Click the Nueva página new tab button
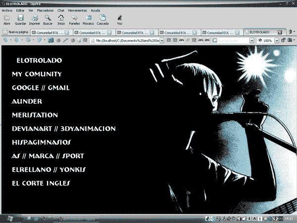Viewport: 297px width, 223px height. point(15,32)
